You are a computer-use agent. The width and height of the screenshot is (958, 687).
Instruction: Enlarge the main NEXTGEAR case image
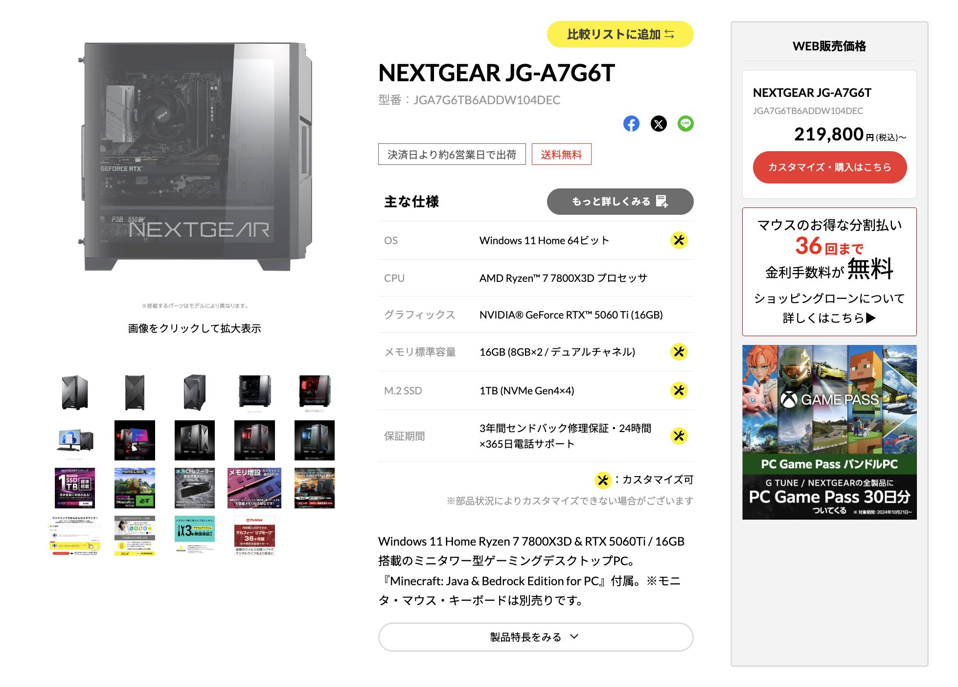click(195, 157)
